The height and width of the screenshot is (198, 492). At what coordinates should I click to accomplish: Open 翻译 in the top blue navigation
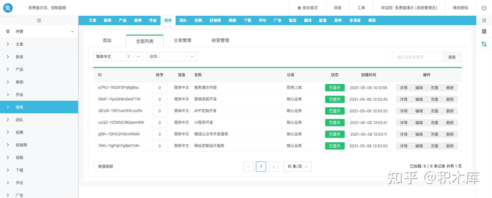pyautogui.click(x=308, y=20)
